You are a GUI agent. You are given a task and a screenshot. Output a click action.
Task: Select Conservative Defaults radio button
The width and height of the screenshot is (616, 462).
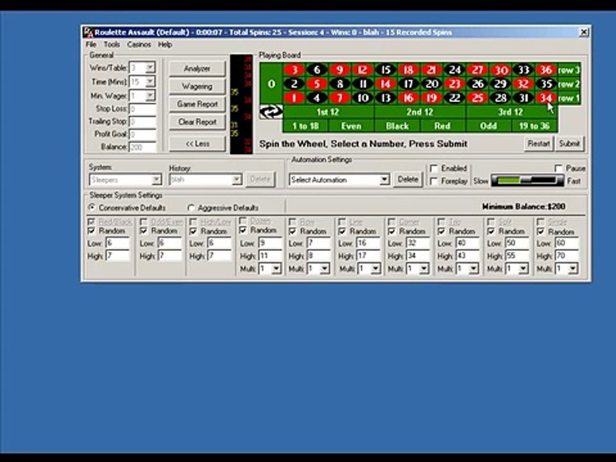click(x=92, y=207)
